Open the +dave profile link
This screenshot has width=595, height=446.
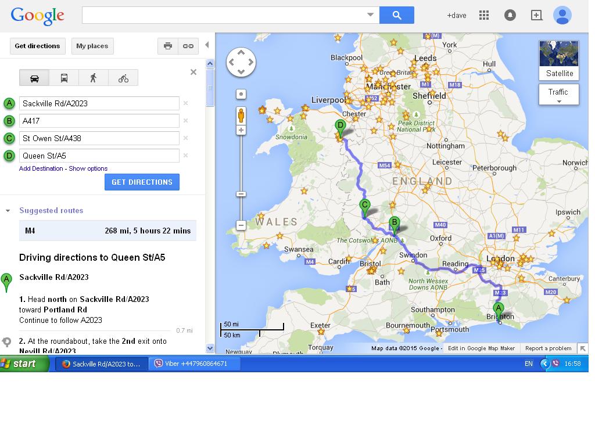coord(457,16)
